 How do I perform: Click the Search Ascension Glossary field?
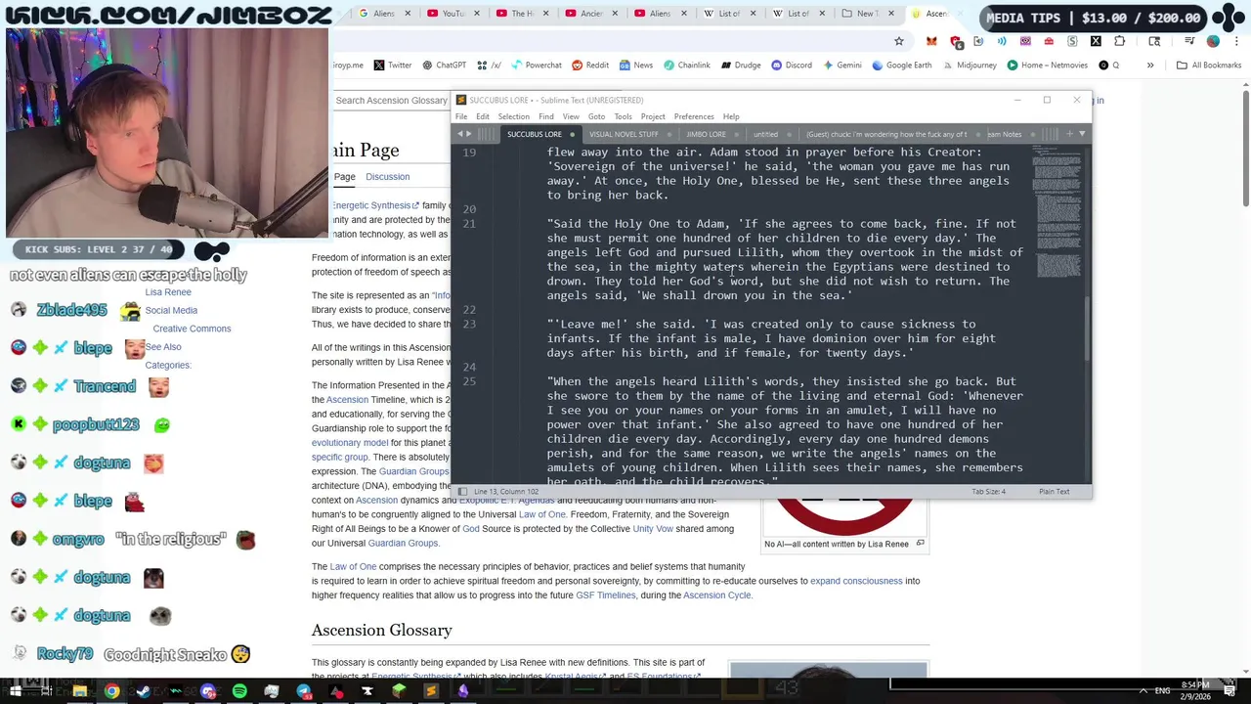(x=392, y=100)
